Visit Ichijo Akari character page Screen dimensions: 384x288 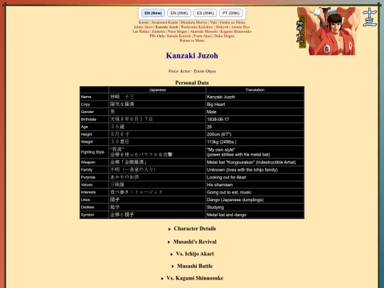[x=143, y=27]
